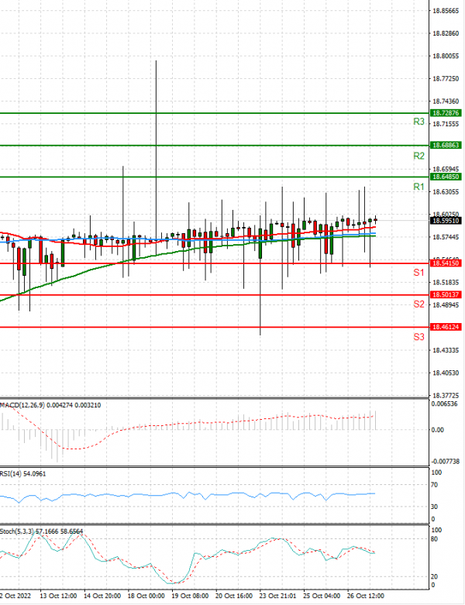Image resolution: width=465 pixels, height=605 pixels.
Task: Click the MACD scale value 0.006536
Action: point(444,404)
